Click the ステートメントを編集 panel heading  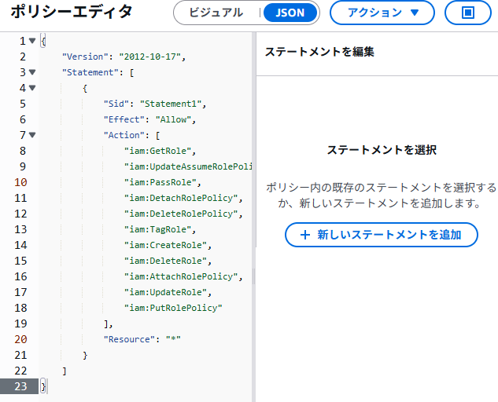[x=319, y=52]
